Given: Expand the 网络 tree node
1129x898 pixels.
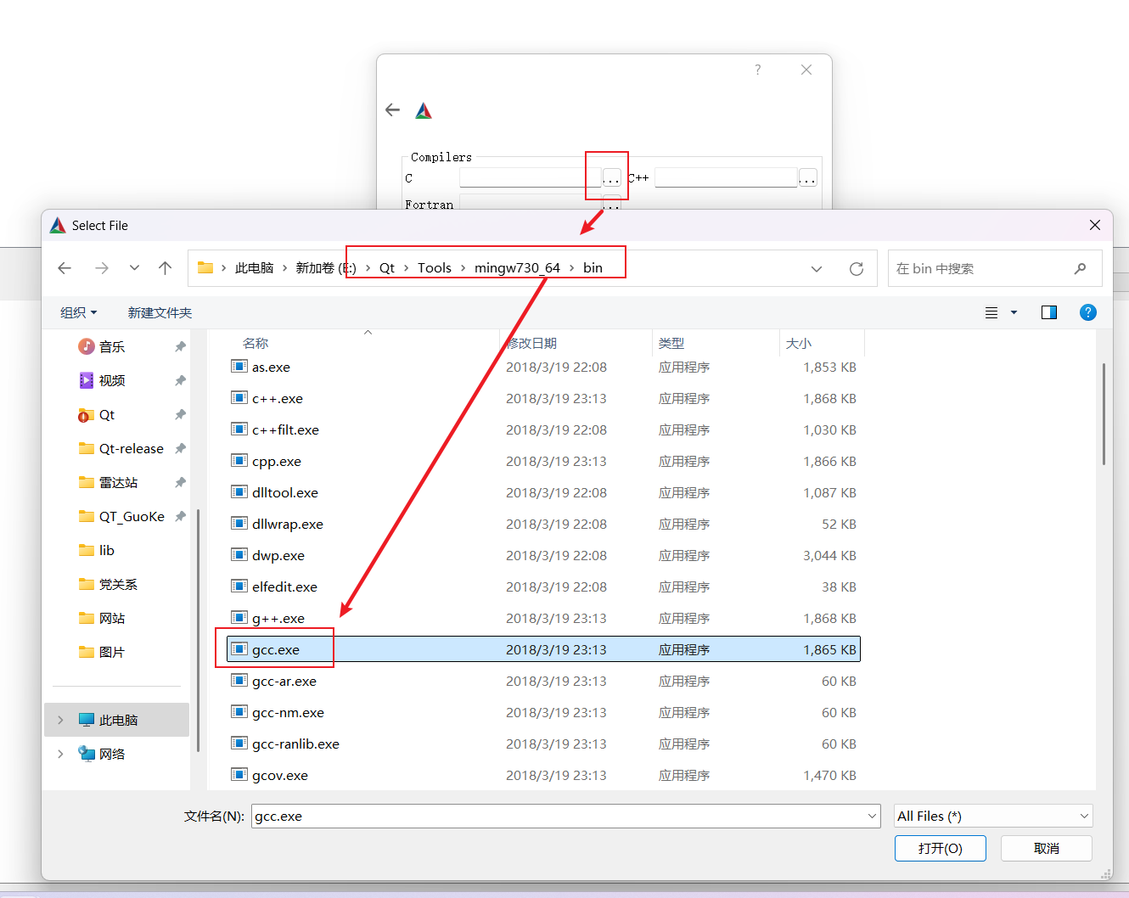Looking at the screenshot, I should point(60,754).
